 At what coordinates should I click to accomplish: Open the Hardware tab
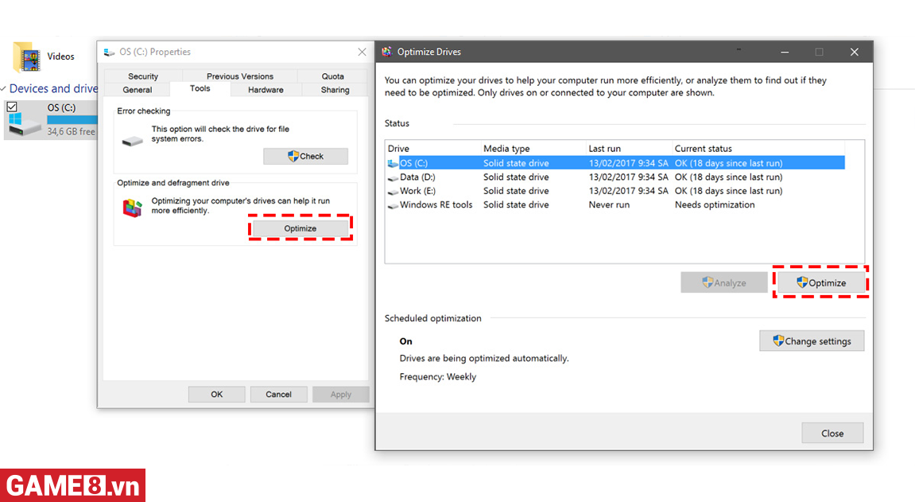click(266, 90)
